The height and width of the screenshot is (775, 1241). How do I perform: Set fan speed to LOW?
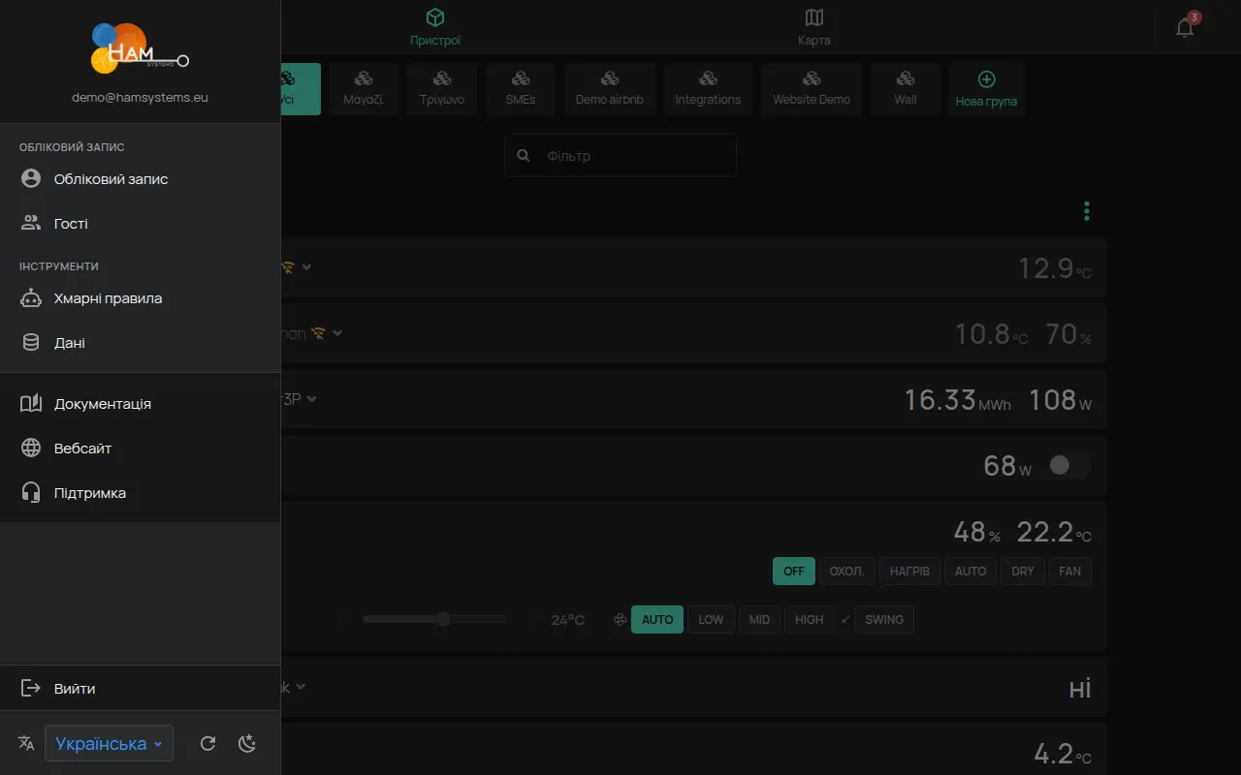(711, 619)
